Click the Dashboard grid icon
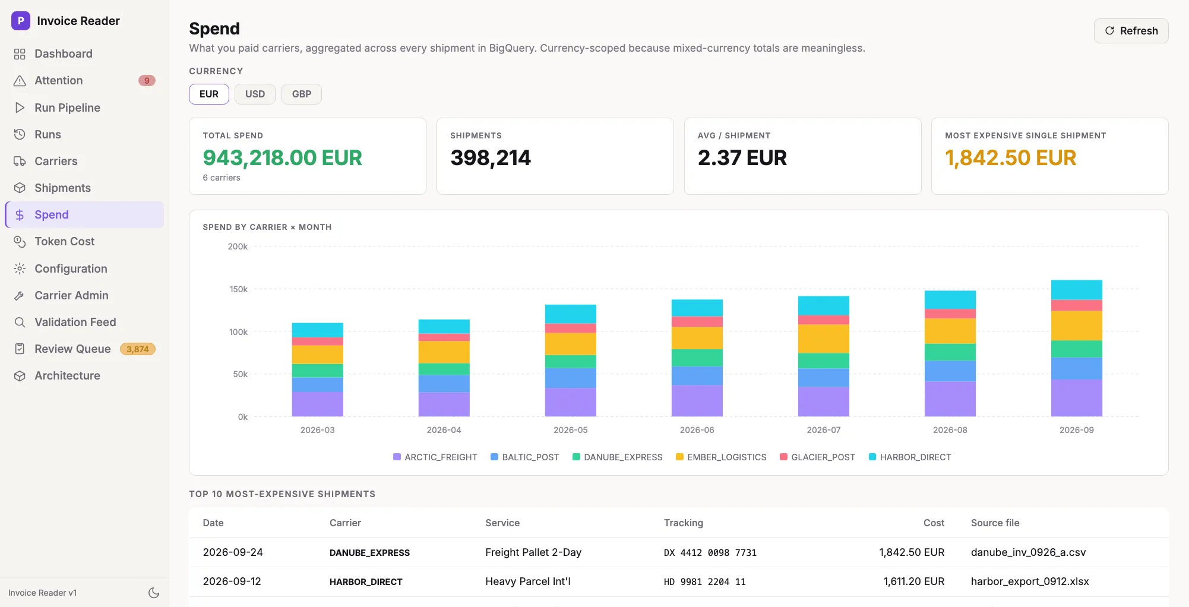The width and height of the screenshot is (1189, 607). 20,54
